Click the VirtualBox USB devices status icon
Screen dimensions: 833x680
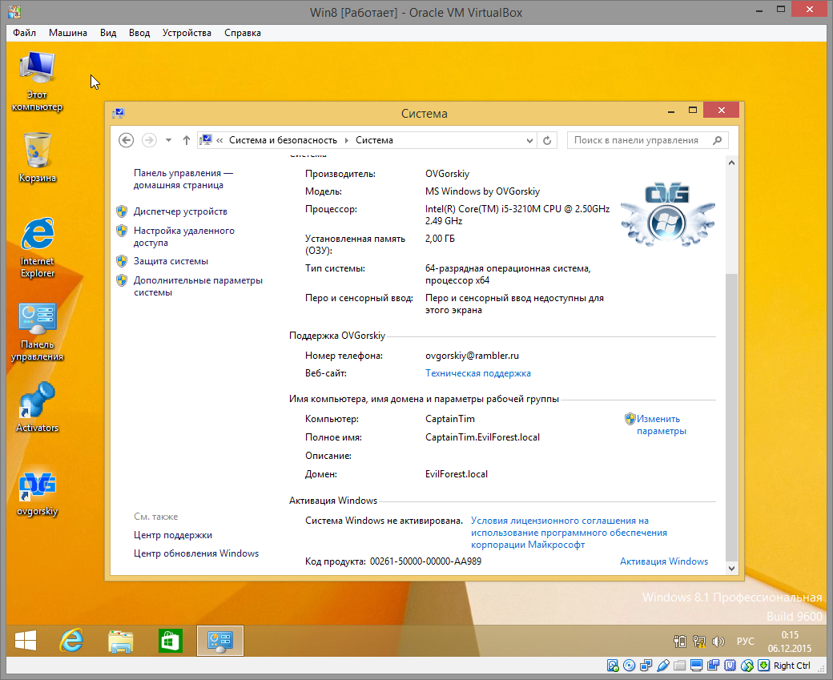click(x=663, y=666)
